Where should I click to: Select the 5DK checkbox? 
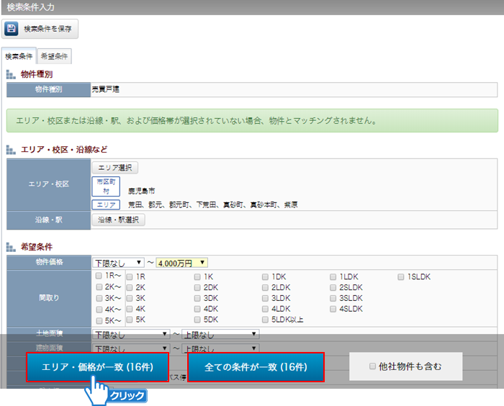point(197,320)
